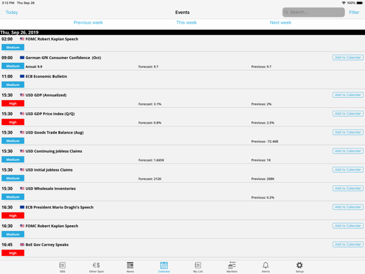This screenshot has height=274, width=365.
Task: Add BoE Gov Carney Speaks to calendar
Action: (348, 244)
